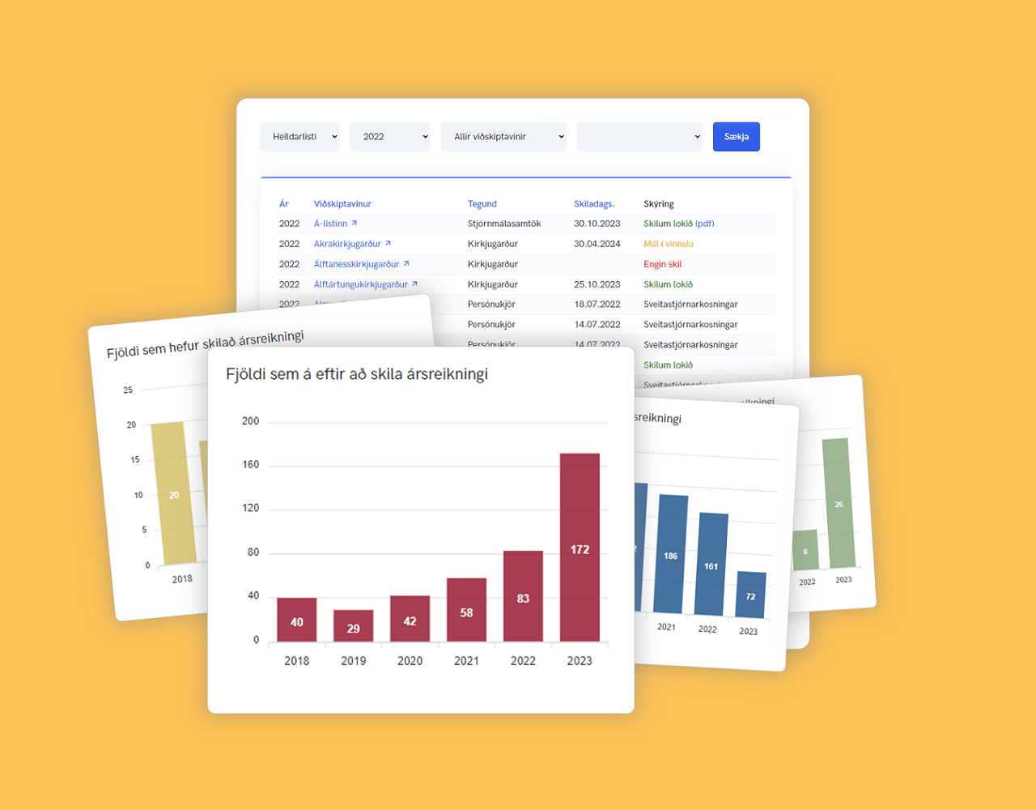
Task: Click external arrow icon next to Álftanesskirkjugarður
Action: tap(406, 263)
